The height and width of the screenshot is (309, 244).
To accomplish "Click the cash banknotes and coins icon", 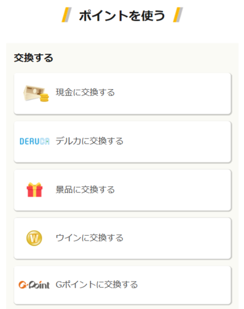I will point(36,93).
